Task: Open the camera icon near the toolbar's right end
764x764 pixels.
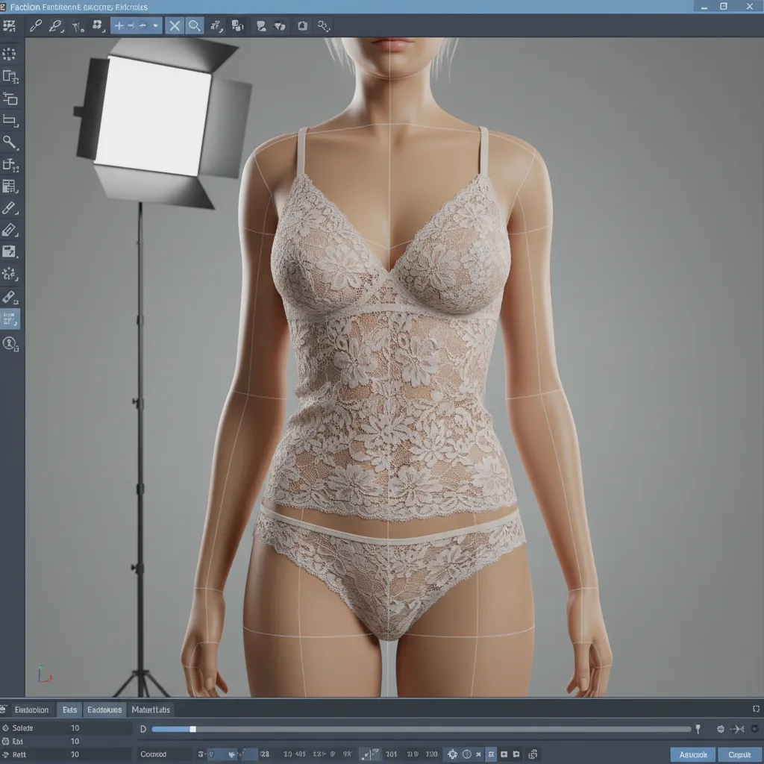Action: (x=301, y=25)
